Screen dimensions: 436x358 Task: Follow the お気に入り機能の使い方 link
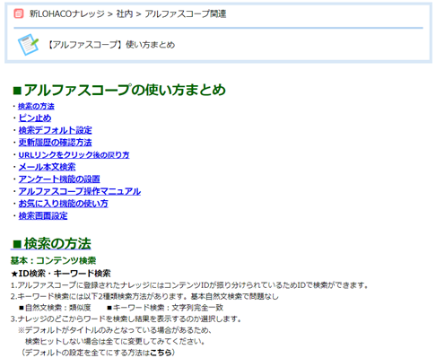(x=63, y=204)
